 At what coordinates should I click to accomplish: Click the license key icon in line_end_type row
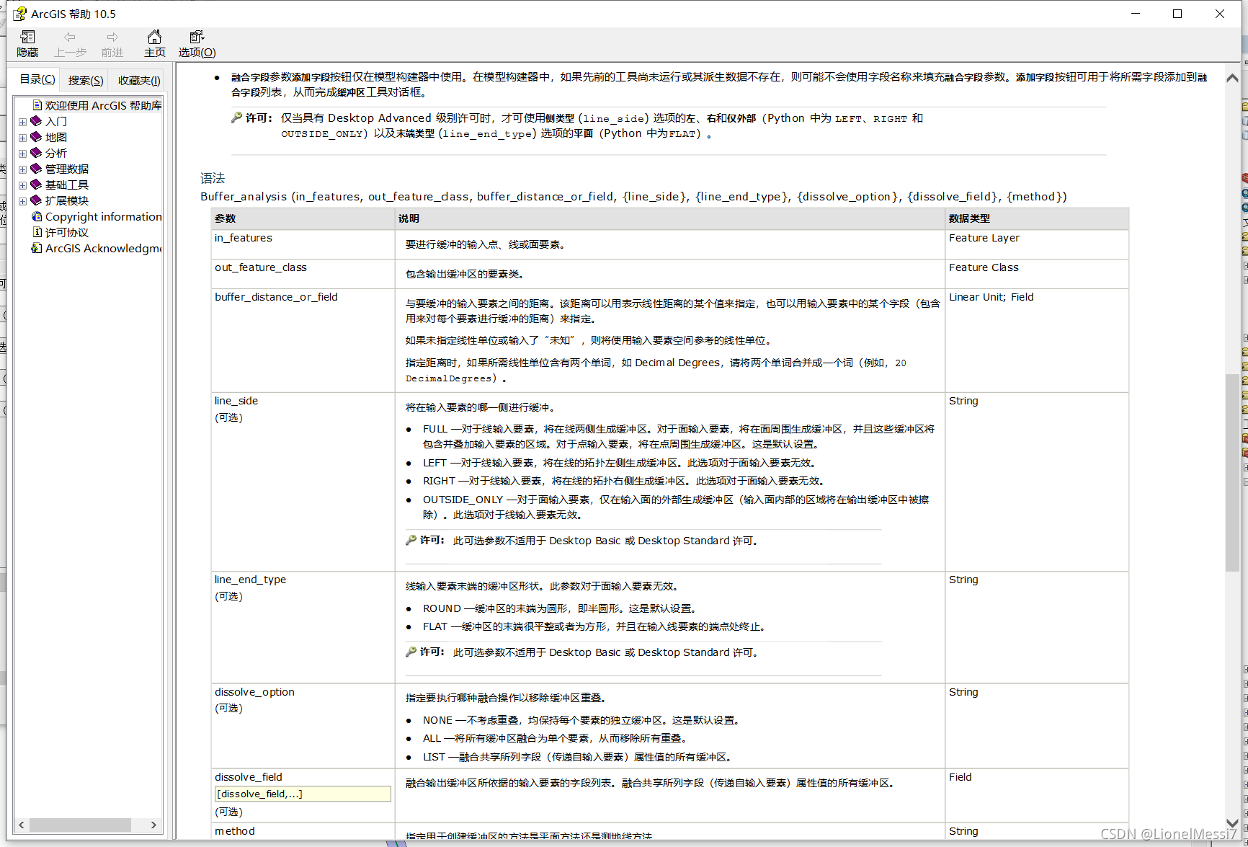pyautogui.click(x=411, y=652)
